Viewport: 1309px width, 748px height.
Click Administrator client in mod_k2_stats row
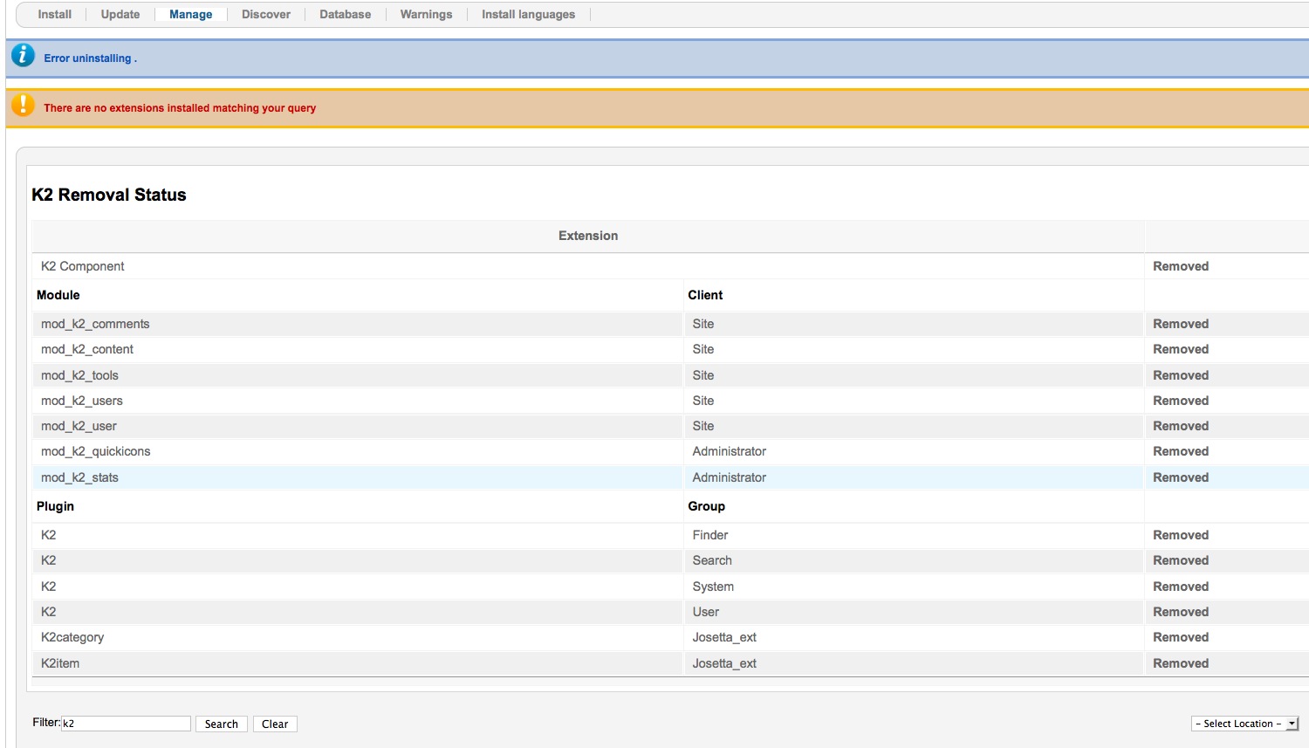730,477
